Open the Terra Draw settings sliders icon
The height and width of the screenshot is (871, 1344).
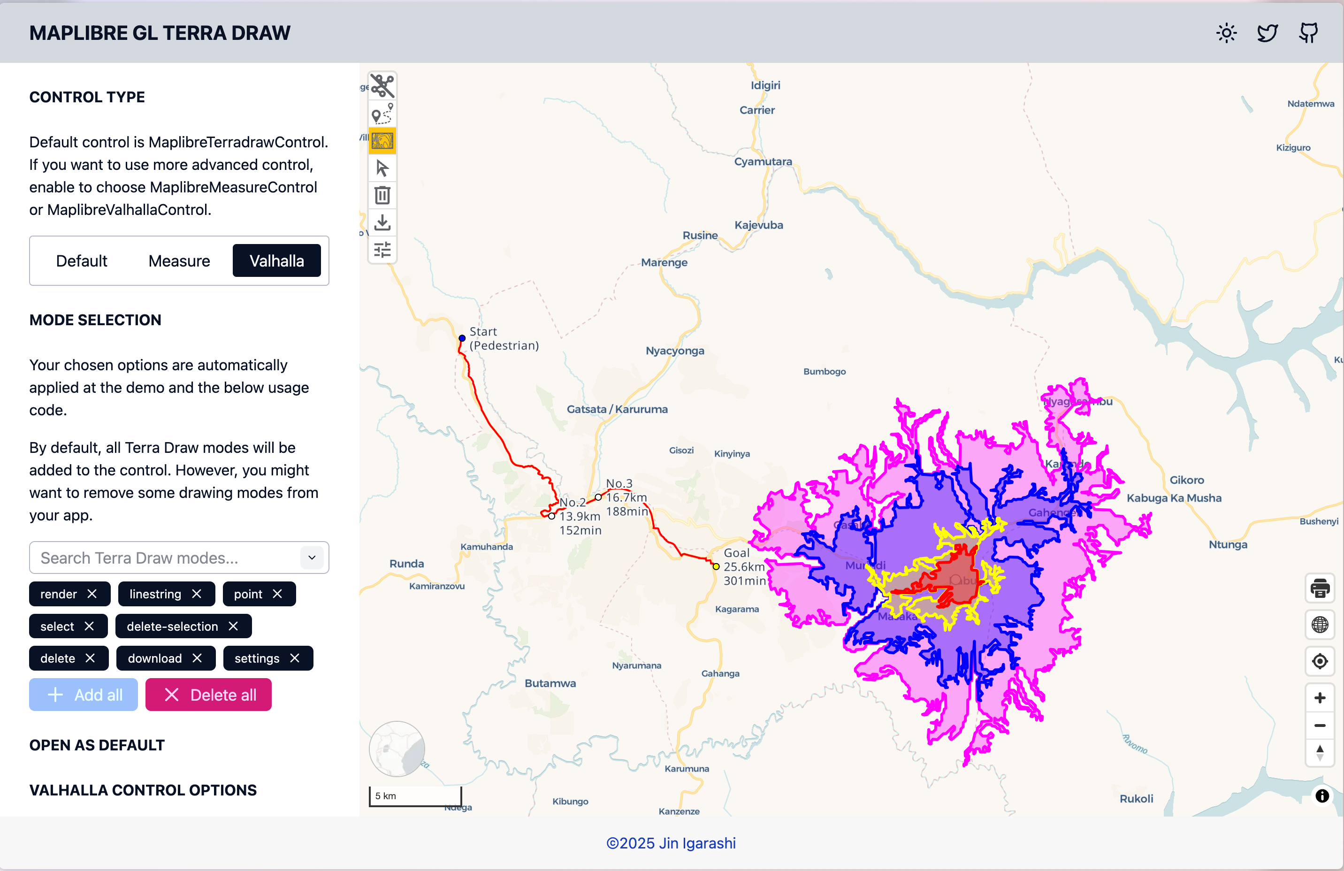382,249
